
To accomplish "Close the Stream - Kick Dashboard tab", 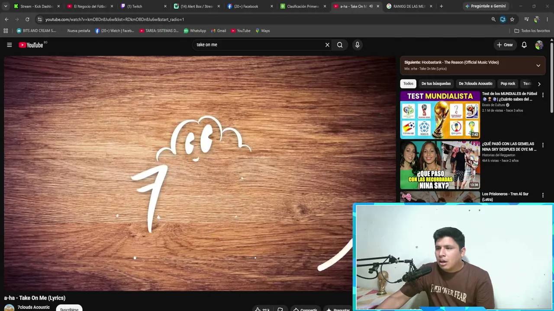I will 58,6.
